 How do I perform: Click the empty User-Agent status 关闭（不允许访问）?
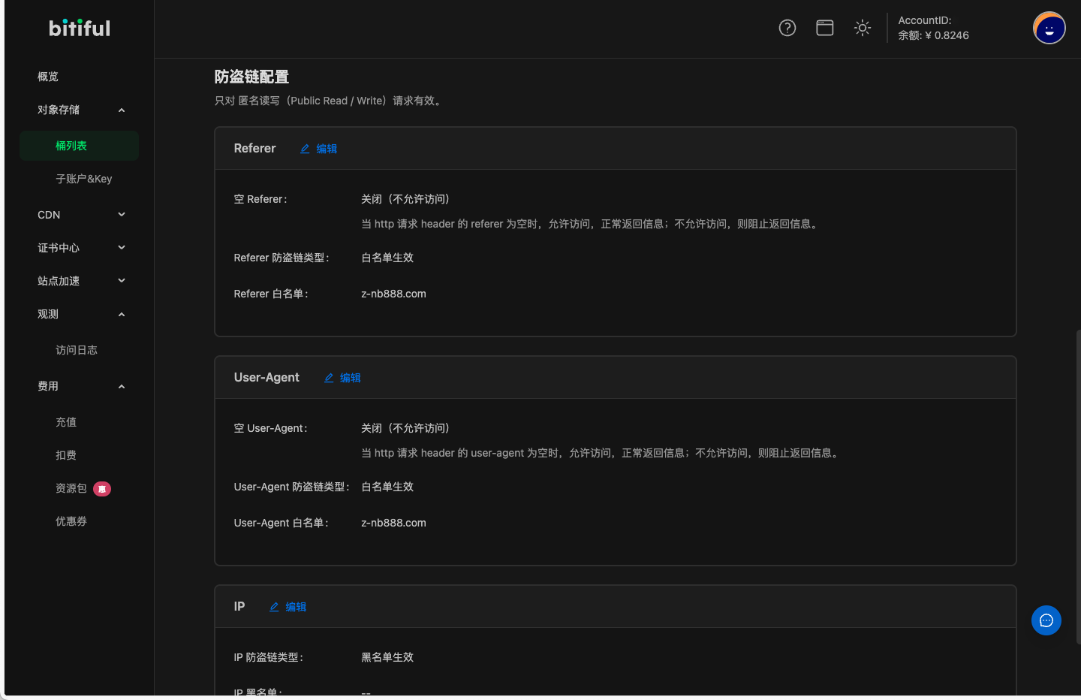tap(405, 428)
